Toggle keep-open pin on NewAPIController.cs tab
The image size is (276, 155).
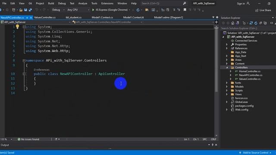(x=27, y=18)
